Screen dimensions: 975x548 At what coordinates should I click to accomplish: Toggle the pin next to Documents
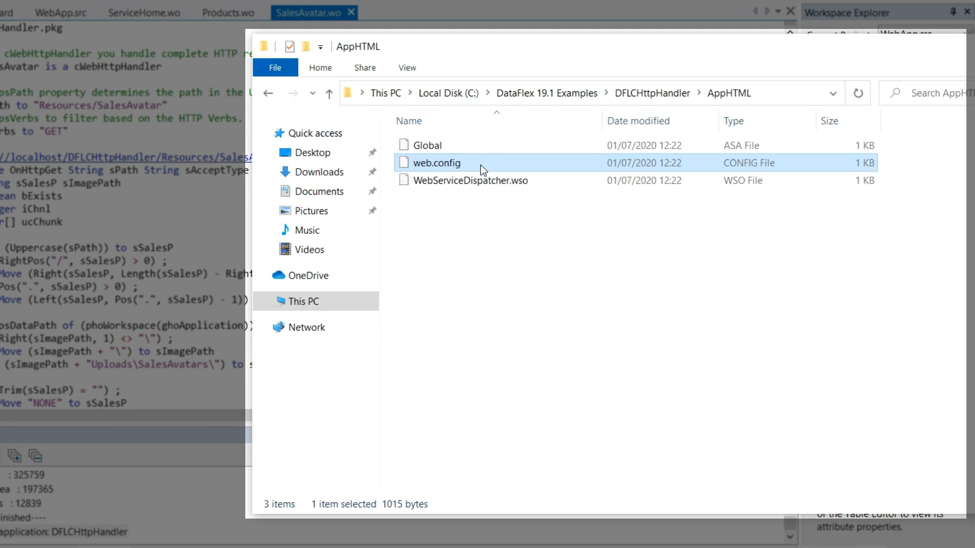click(x=372, y=191)
